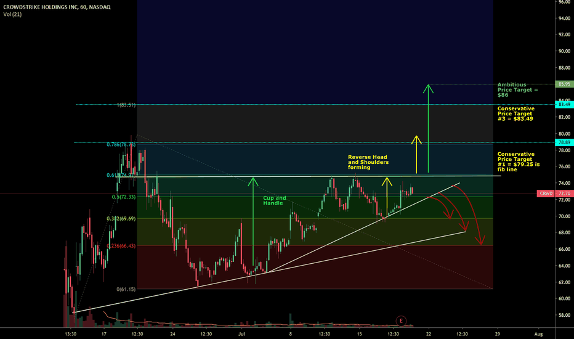Click the 70.00 value on price scale
The height and width of the screenshot is (339, 574).
pos(564,216)
